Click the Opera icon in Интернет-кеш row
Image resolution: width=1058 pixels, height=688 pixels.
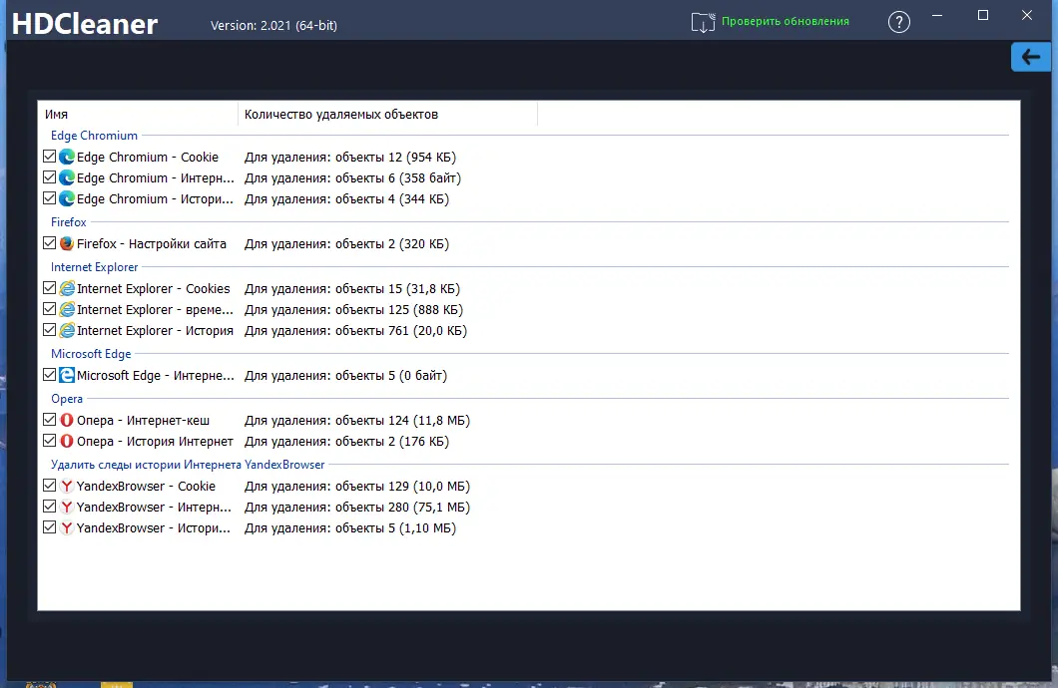pyautogui.click(x=67, y=420)
